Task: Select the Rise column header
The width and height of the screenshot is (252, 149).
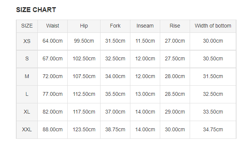Action: (x=175, y=26)
